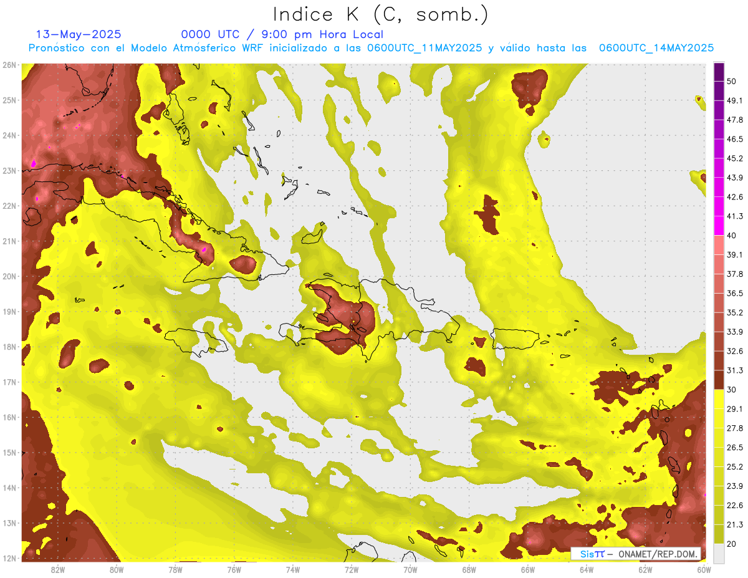This screenshot has height=578, width=748.
Task: Click the 19N latitude label
Action: point(9,312)
